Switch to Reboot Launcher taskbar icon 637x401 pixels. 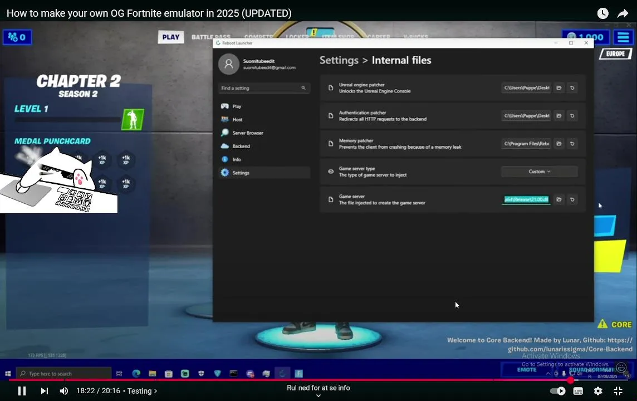[x=282, y=373]
